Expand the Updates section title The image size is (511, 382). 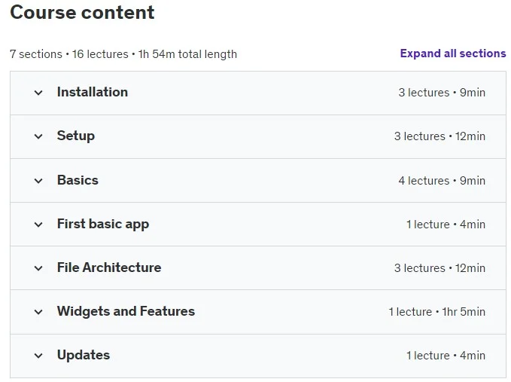click(84, 355)
